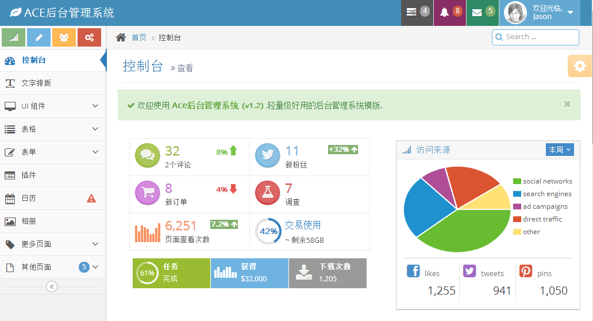Image resolution: width=593 pixels, height=321 pixels.
Task: Click the 获得 $32,000 blue tile
Action: click(x=249, y=273)
